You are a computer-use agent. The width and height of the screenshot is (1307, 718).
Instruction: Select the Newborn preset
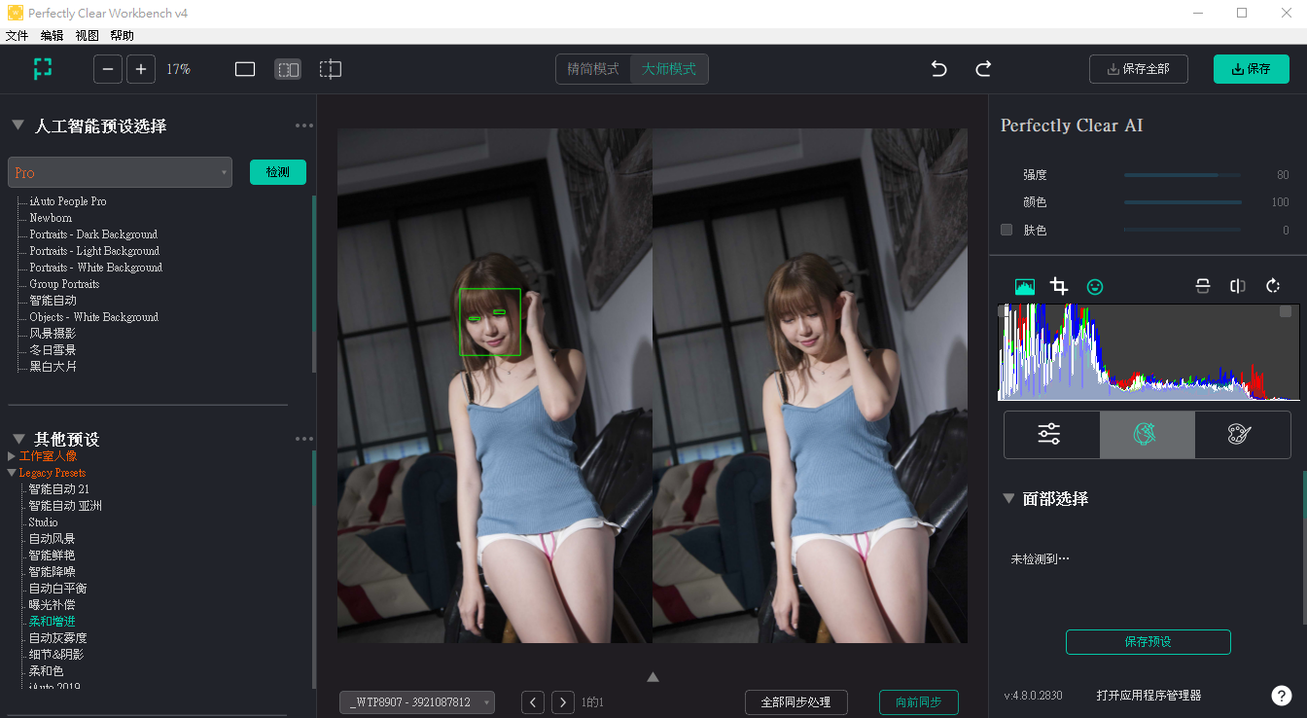click(51, 218)
